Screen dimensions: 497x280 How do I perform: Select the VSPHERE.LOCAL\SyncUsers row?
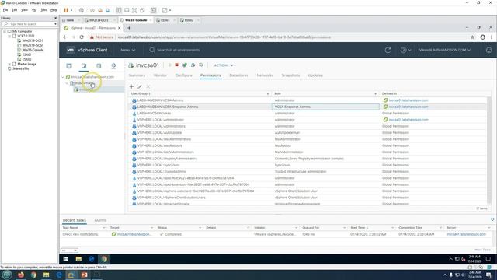[308, 165]
